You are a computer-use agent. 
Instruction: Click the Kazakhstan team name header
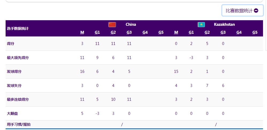click(224, 25)
